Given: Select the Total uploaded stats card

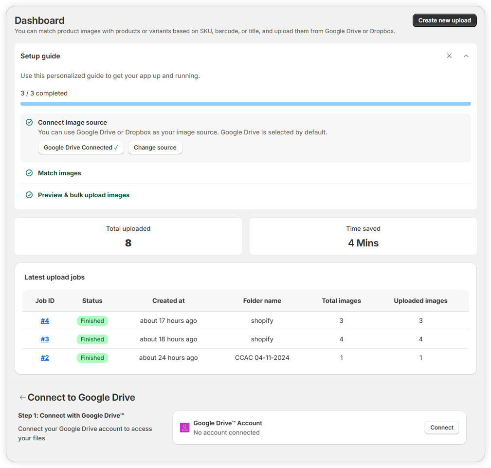Looking at the screenshot, I should [x=128, y=236].
